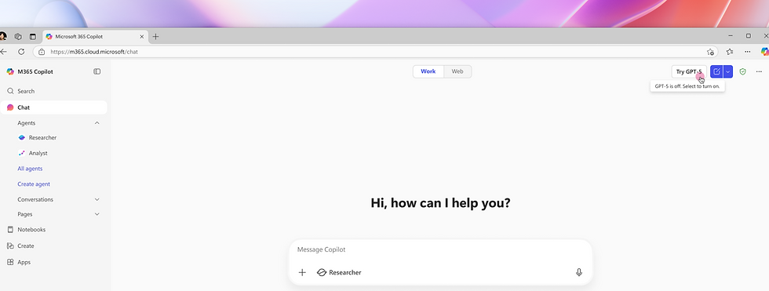Open the browser favorites list icon

coord(730,52)
